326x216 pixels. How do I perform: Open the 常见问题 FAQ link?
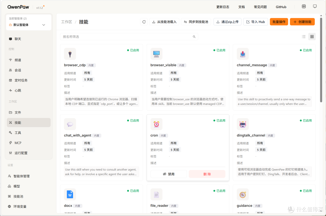[260, 7]
